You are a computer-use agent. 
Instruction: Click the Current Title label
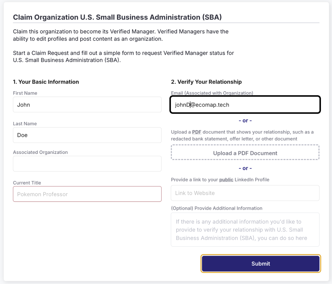click(x=27, y=183)
